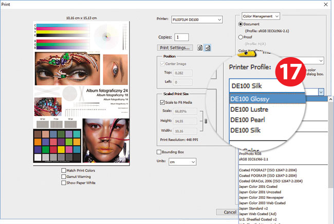Image resolution: width=334 pixels, height=224 pixels.
Task: Toggle the Gamut Warning checkbox
Action: pyautogui.click(x=64, y=177)
